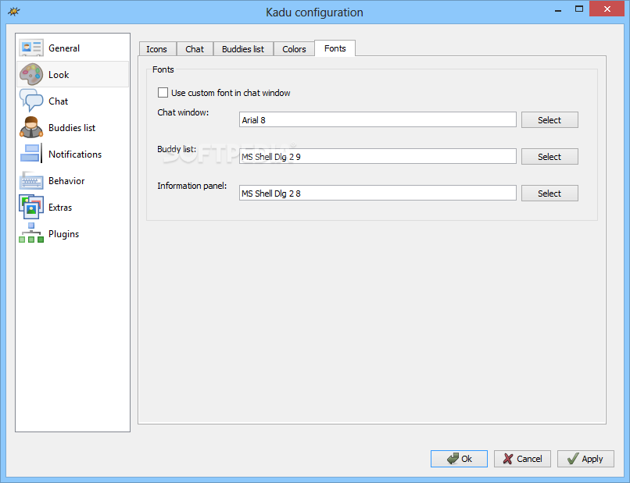This screenshot has width=630, height=483.
Task: Click the Chat speech bubbles icon
Action: pos(31,101)
